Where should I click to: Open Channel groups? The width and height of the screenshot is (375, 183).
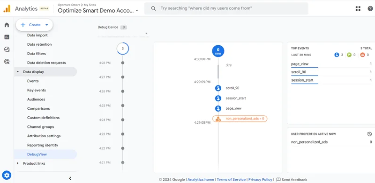41,127
